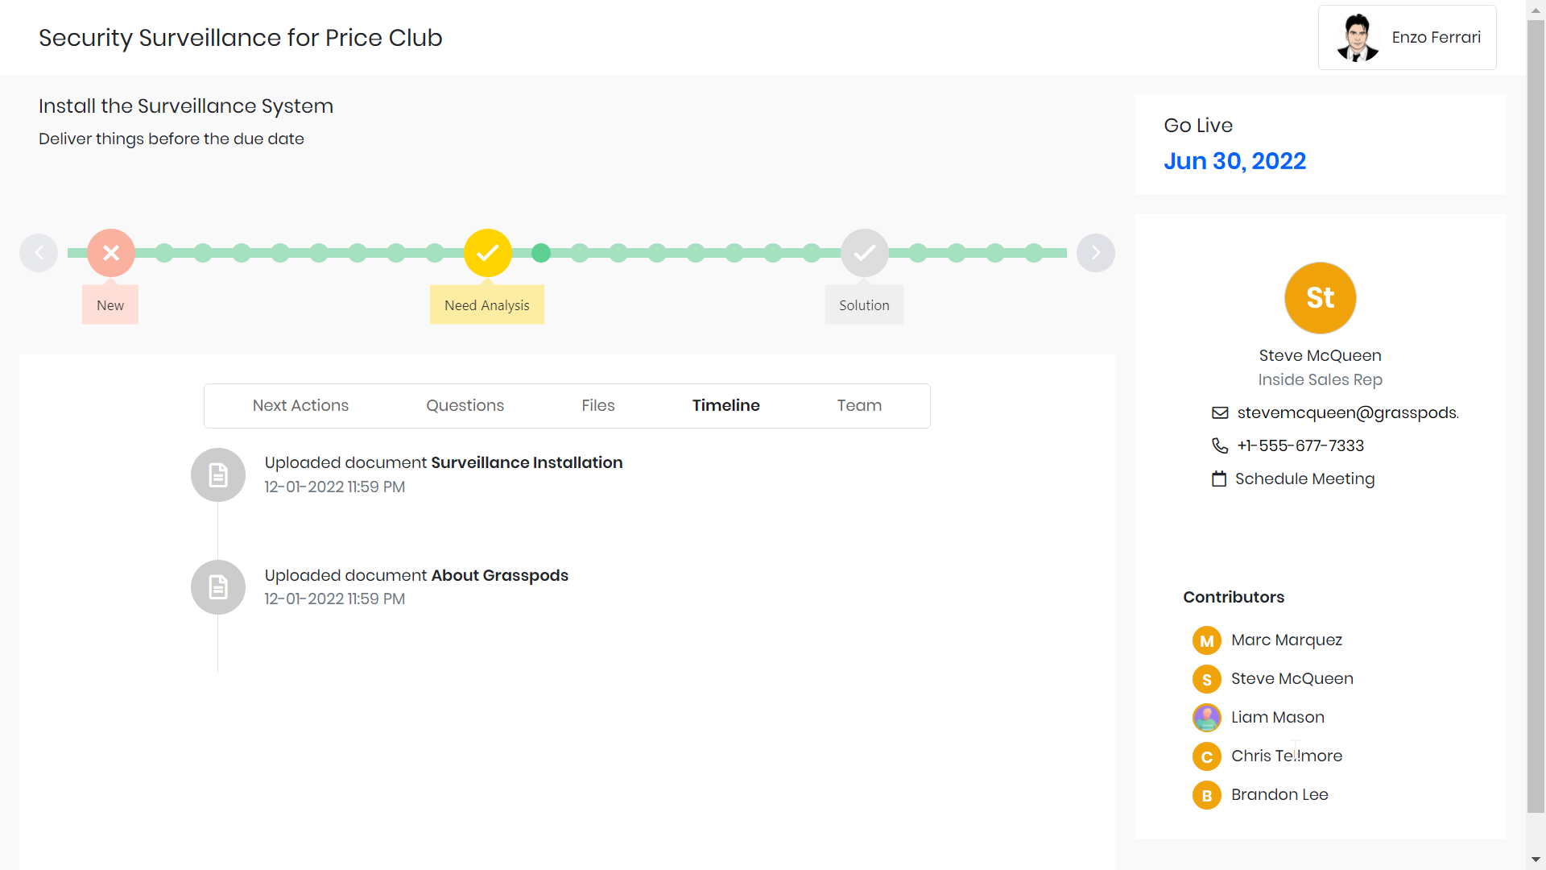Click the stevemcqueen@grasspods email link
The height and width of the screenshot is (870, 1546).
coord(1347,413)
